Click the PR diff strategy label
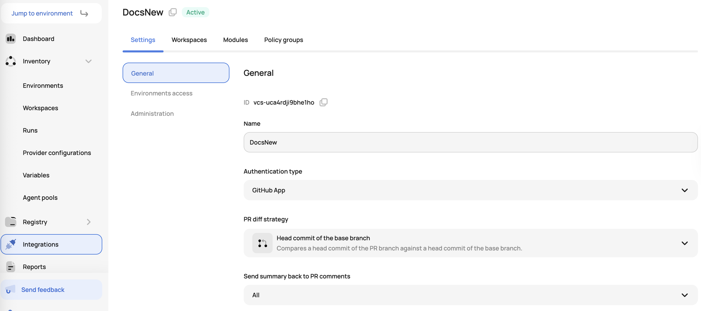The width and height of the screenshot is (701, 311). click(266, 219)
